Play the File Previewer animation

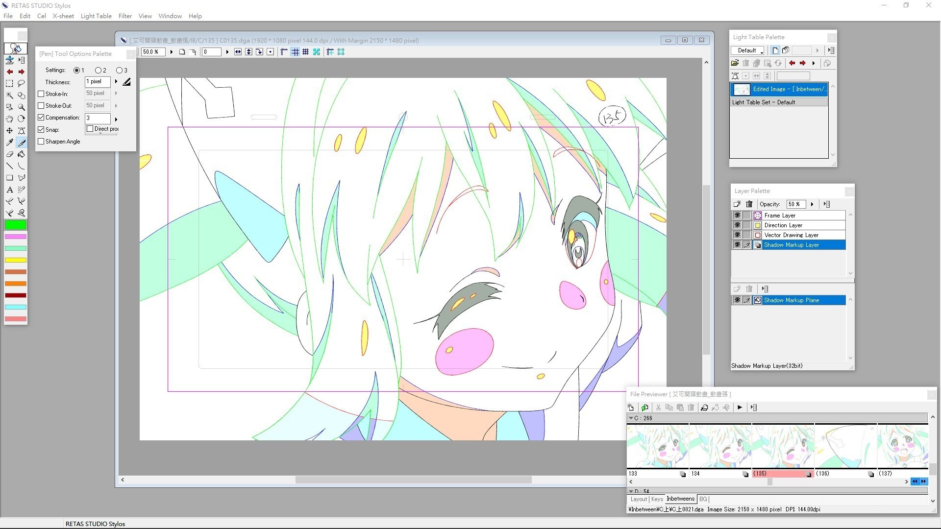pyautogui.click(x=740, y=408)
